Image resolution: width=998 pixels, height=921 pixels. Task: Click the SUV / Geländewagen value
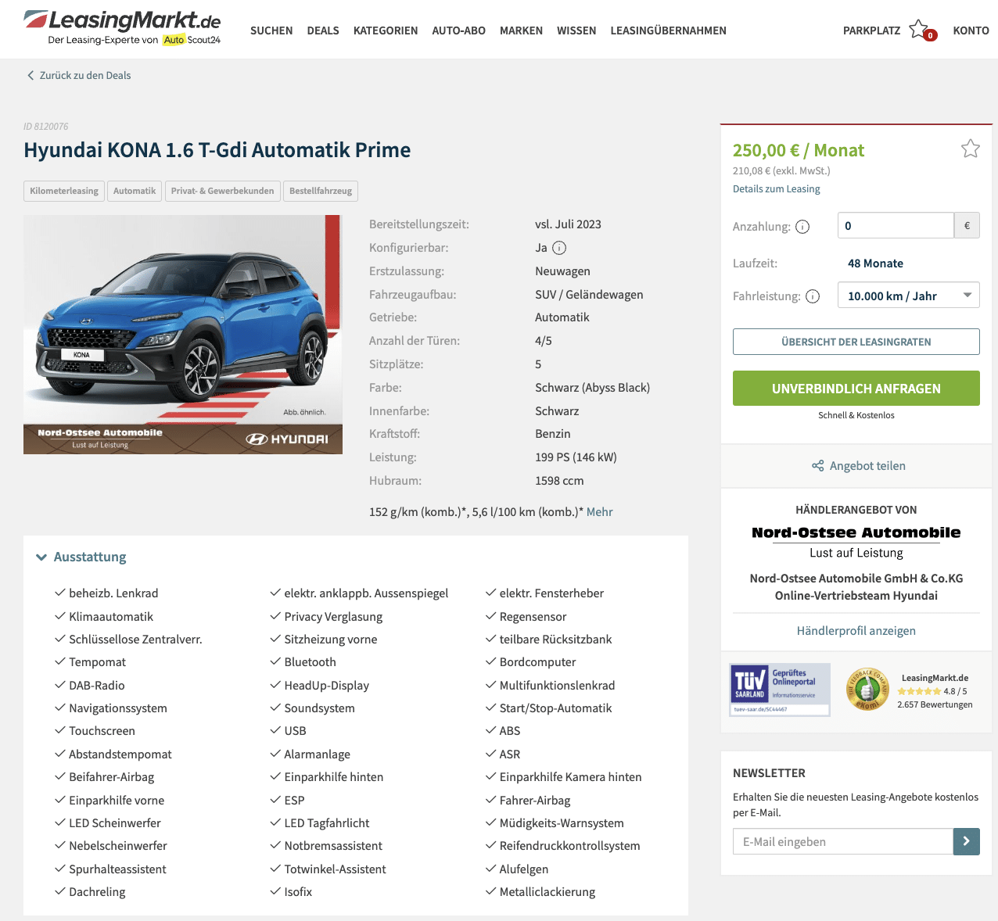(589, 295)
